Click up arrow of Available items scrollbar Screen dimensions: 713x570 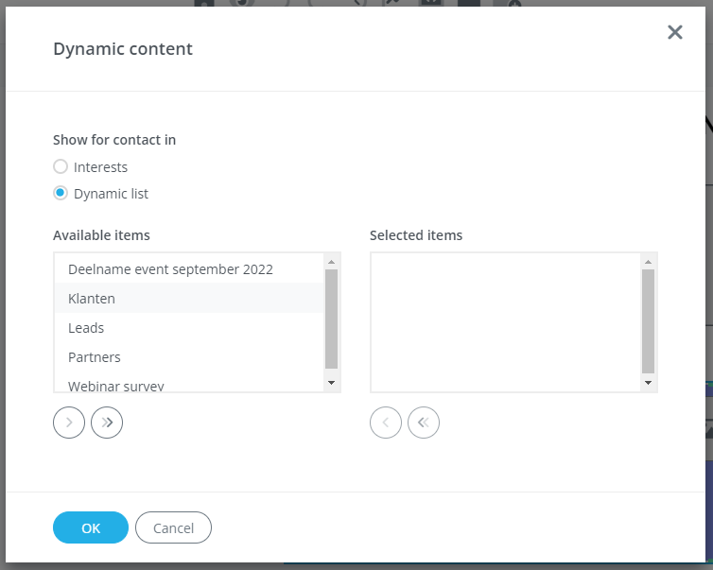pos(331,261)
